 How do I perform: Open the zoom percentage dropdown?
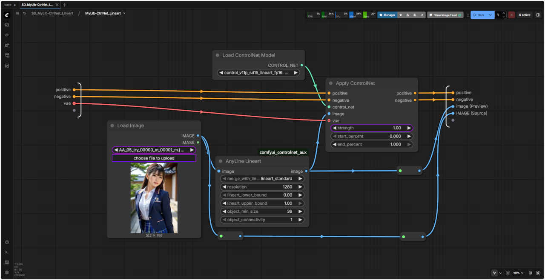point(518,273)
